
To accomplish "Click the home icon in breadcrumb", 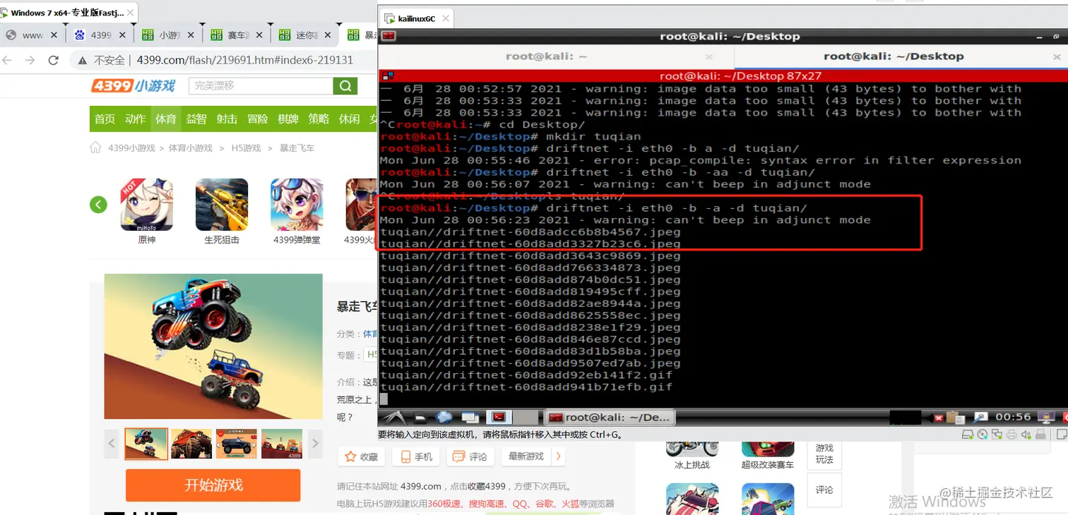I will point(95,147).
